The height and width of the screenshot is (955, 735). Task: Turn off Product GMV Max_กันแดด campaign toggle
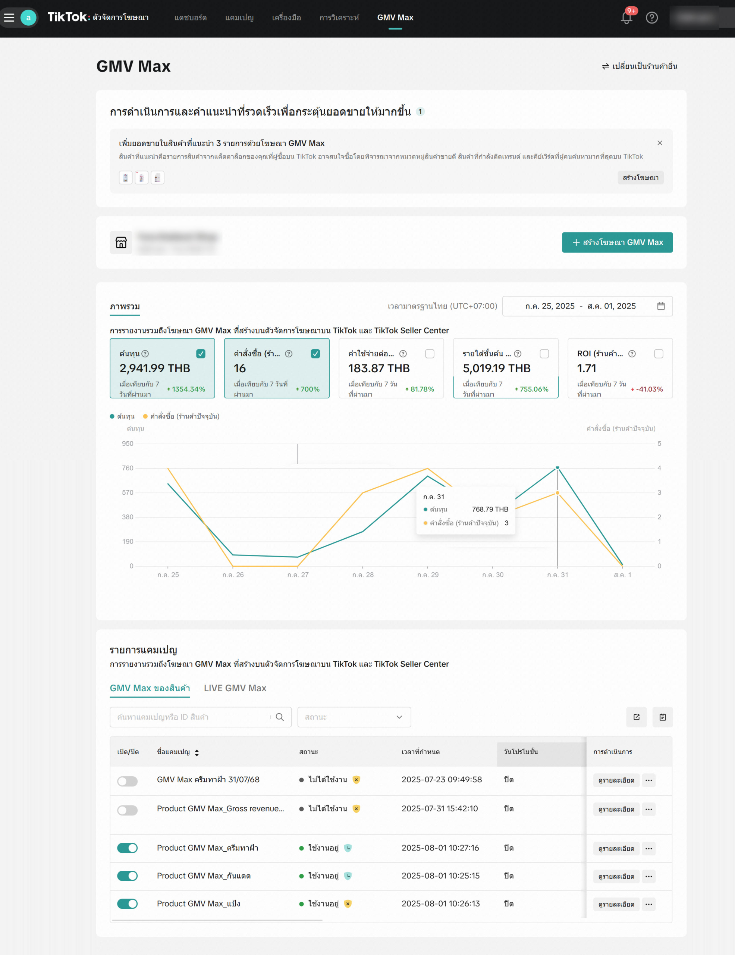point(127,876)
